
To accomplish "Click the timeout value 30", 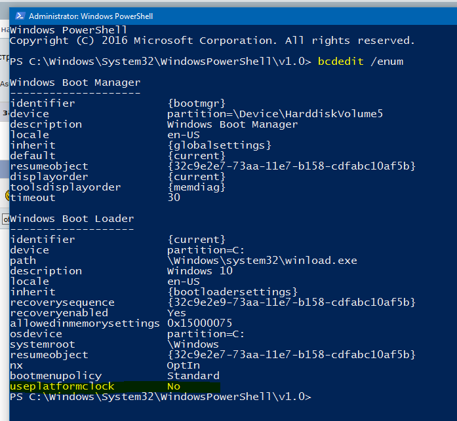I will tap(174, 198).
